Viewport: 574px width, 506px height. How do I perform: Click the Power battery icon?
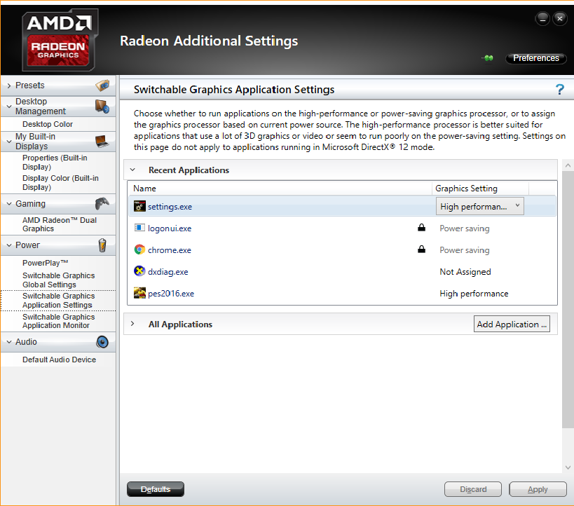coord(102,245)
